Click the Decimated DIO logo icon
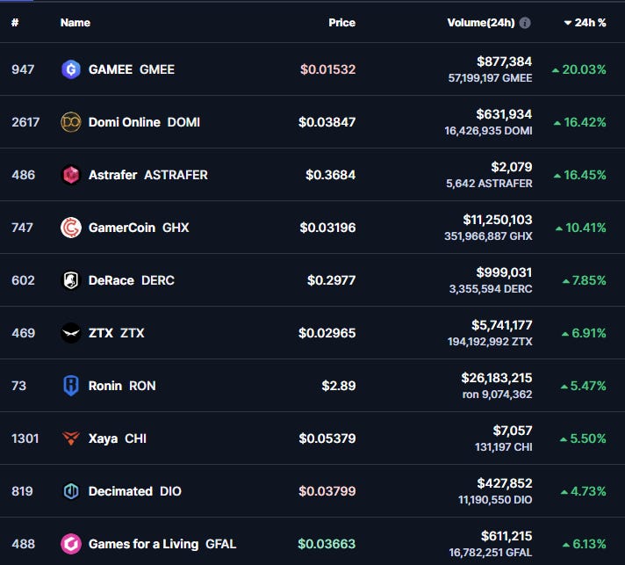 click(x=71, y=491)
